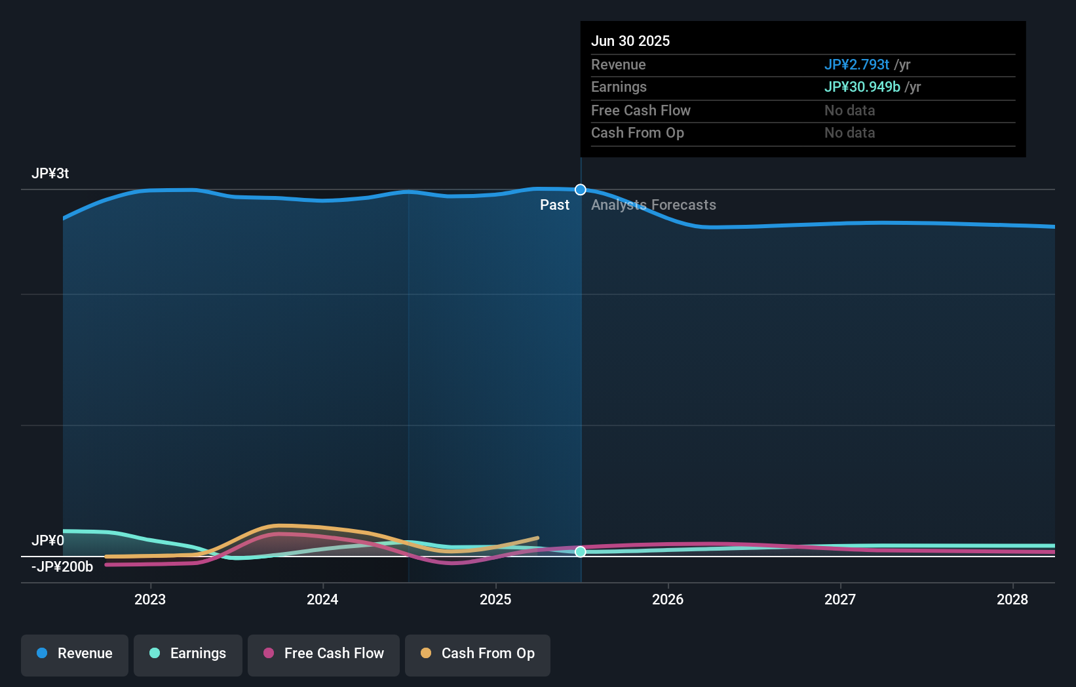Click the JP¥3t axis label marker
This screenshot has width=1076, height=687.
coord(51,173)
